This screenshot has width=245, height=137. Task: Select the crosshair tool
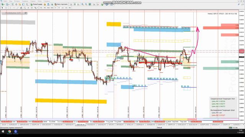pos(6,8)
